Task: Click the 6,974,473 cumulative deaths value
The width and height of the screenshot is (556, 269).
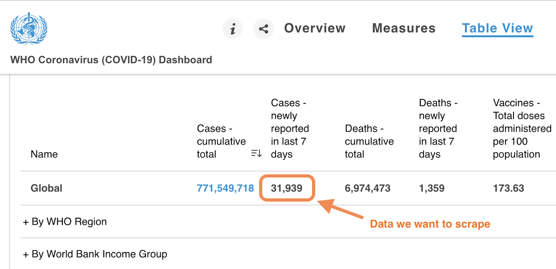Action: 368,188
